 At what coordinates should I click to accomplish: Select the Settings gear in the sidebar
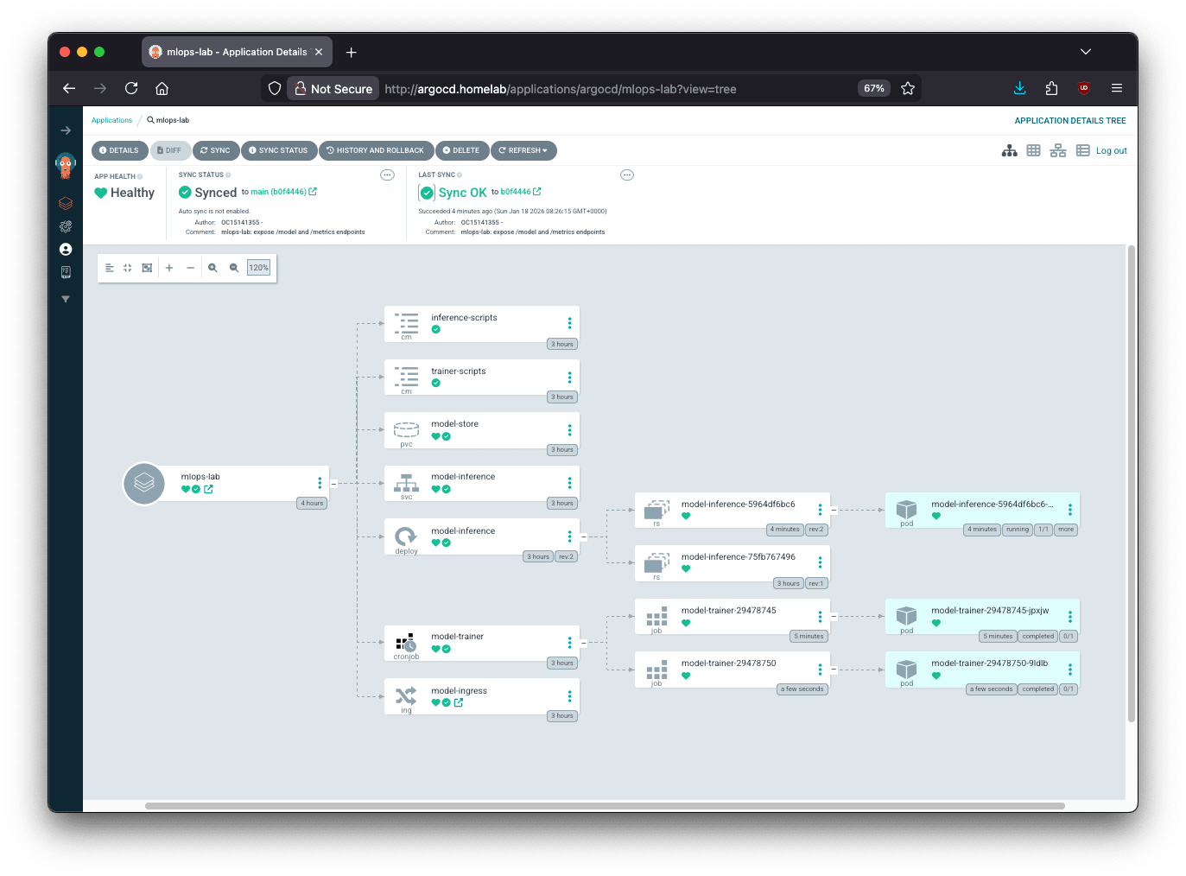point(66,225)
